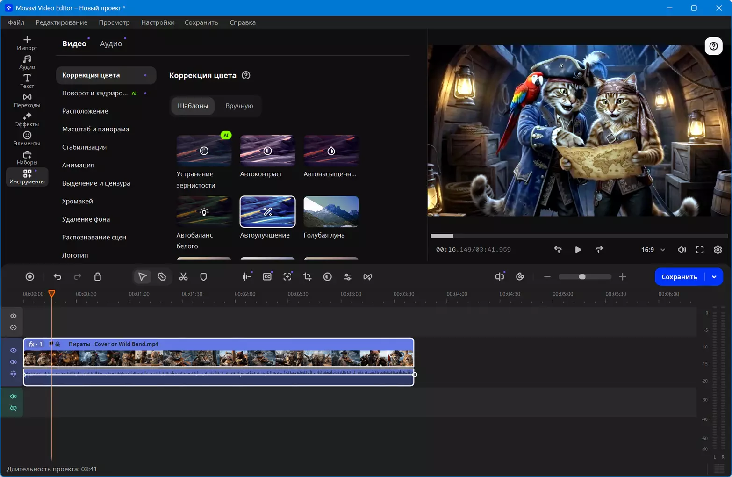Play the video preview

578,250
